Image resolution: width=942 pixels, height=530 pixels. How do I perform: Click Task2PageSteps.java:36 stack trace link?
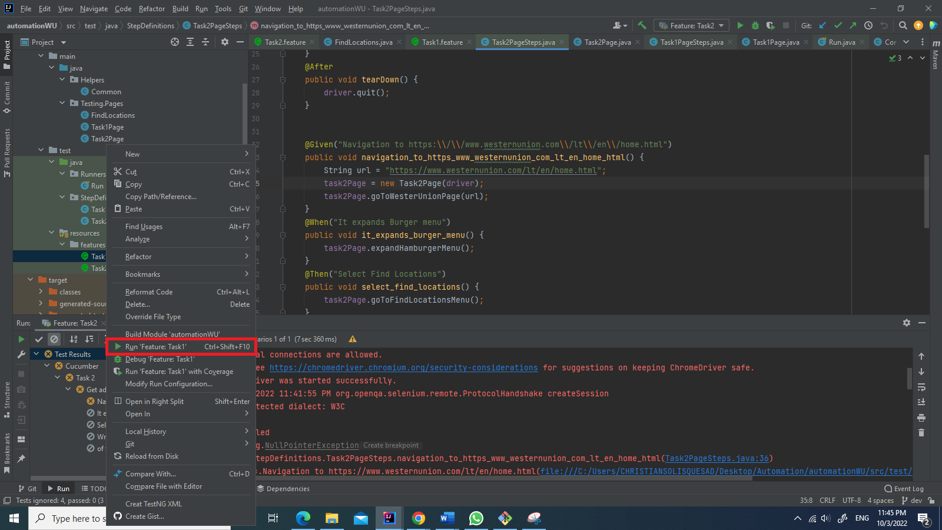pos(717,458)
